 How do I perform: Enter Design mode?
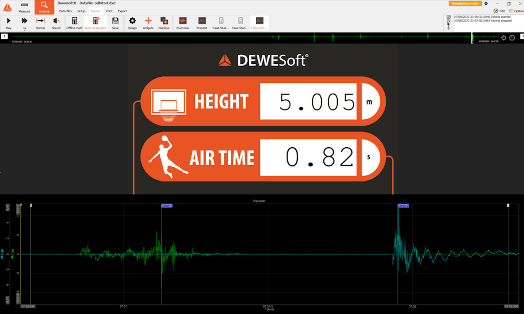[x=133, y=24]
